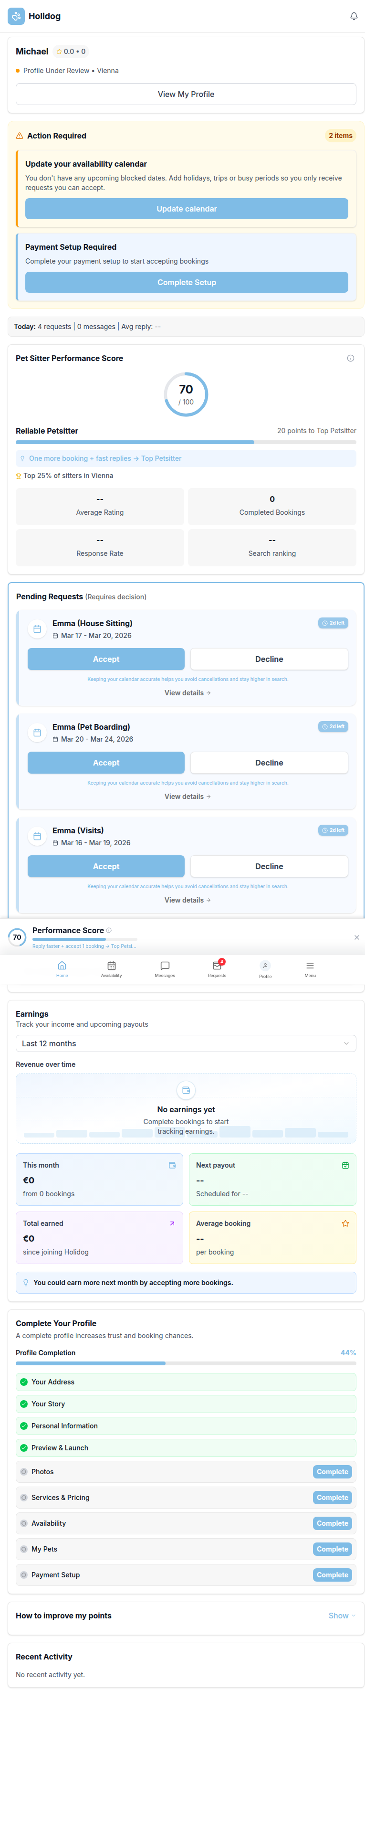Click the lightbulb icon in earnings tip

click(x=26, y=1282)
